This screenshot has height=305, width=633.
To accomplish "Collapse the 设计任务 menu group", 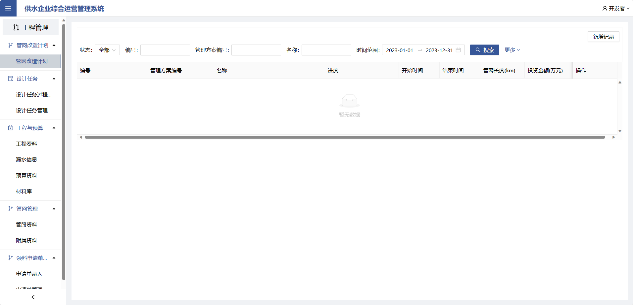I will click(x=54, y=79).
